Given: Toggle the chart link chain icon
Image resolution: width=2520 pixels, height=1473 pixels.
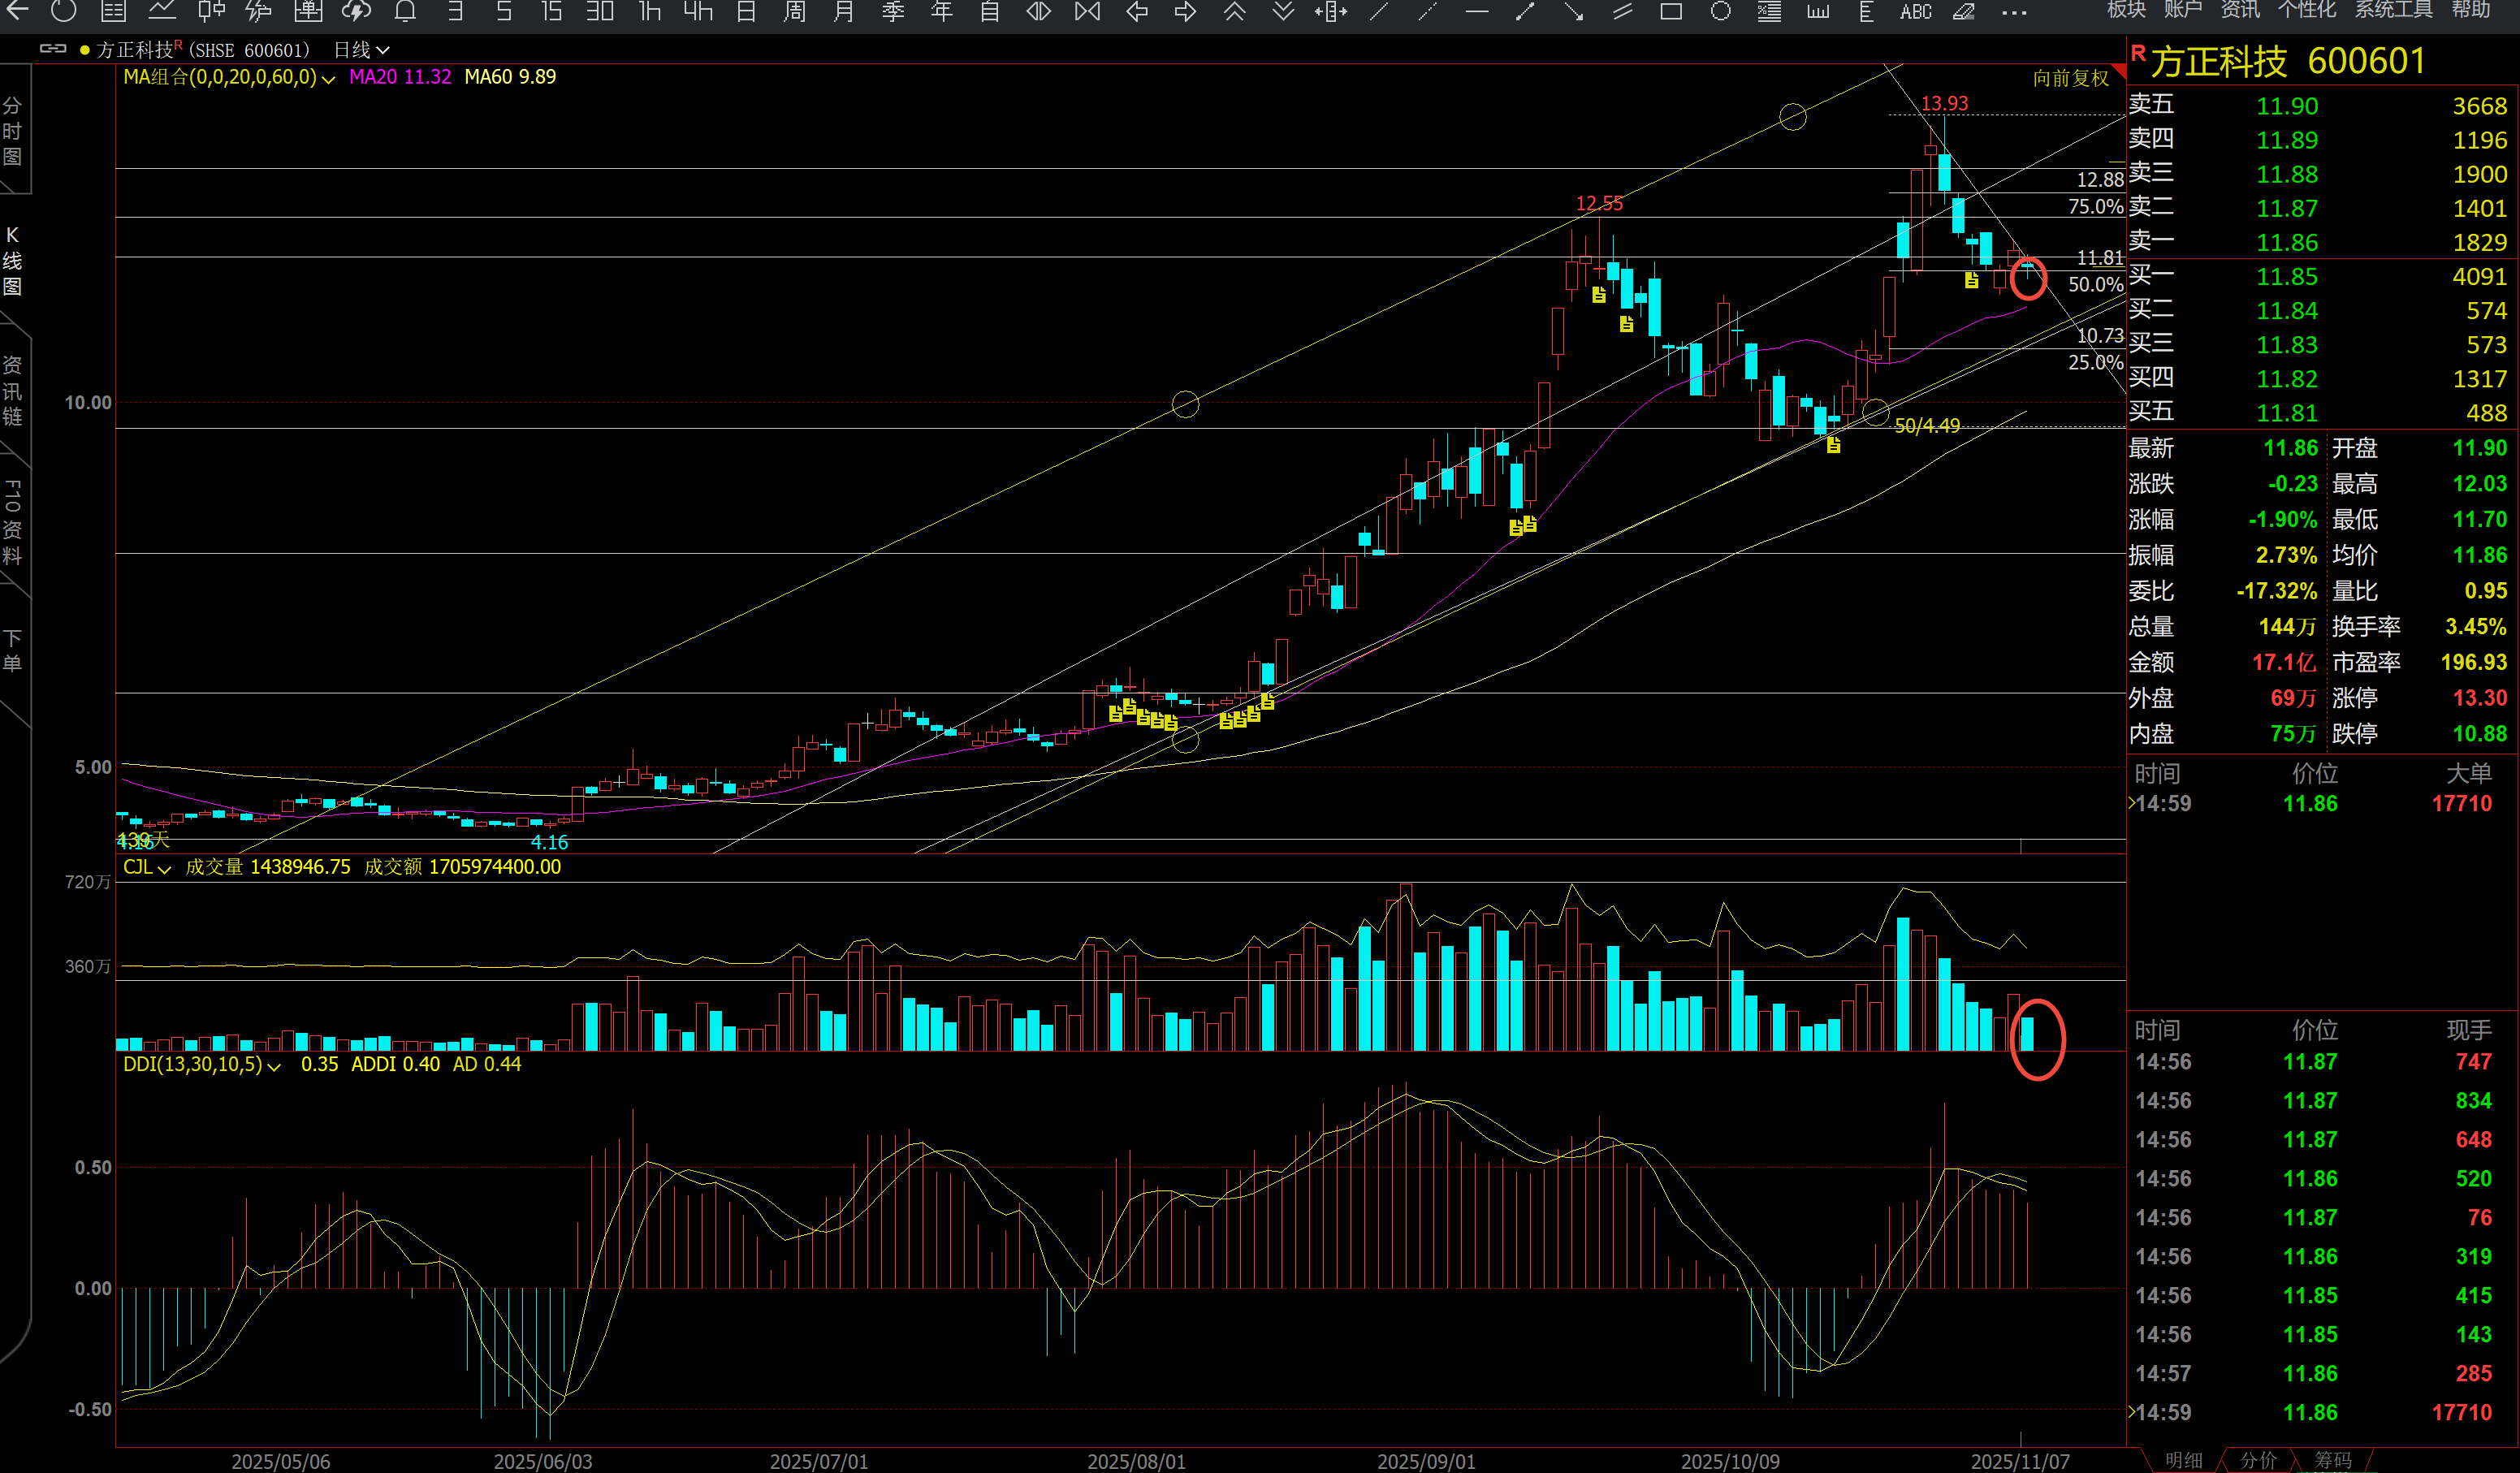Looking at the screenshot, I should pos(52,49).
